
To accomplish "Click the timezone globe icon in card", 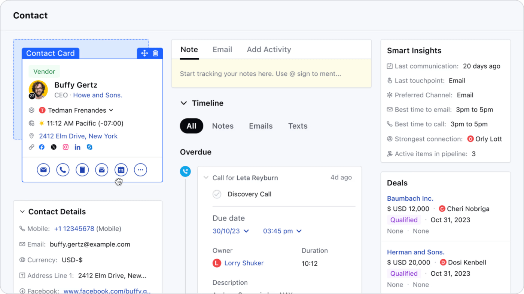I will coord(31,123).
